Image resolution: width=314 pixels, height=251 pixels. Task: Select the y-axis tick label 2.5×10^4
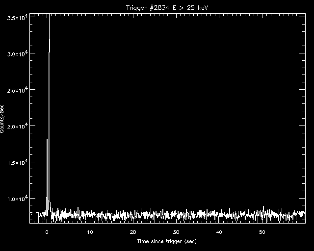click(18, 90)
